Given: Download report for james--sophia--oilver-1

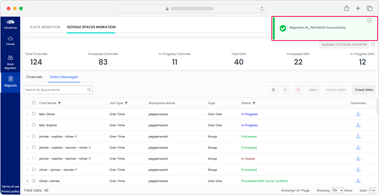Looking at the screenshot, I should [358, 136].
